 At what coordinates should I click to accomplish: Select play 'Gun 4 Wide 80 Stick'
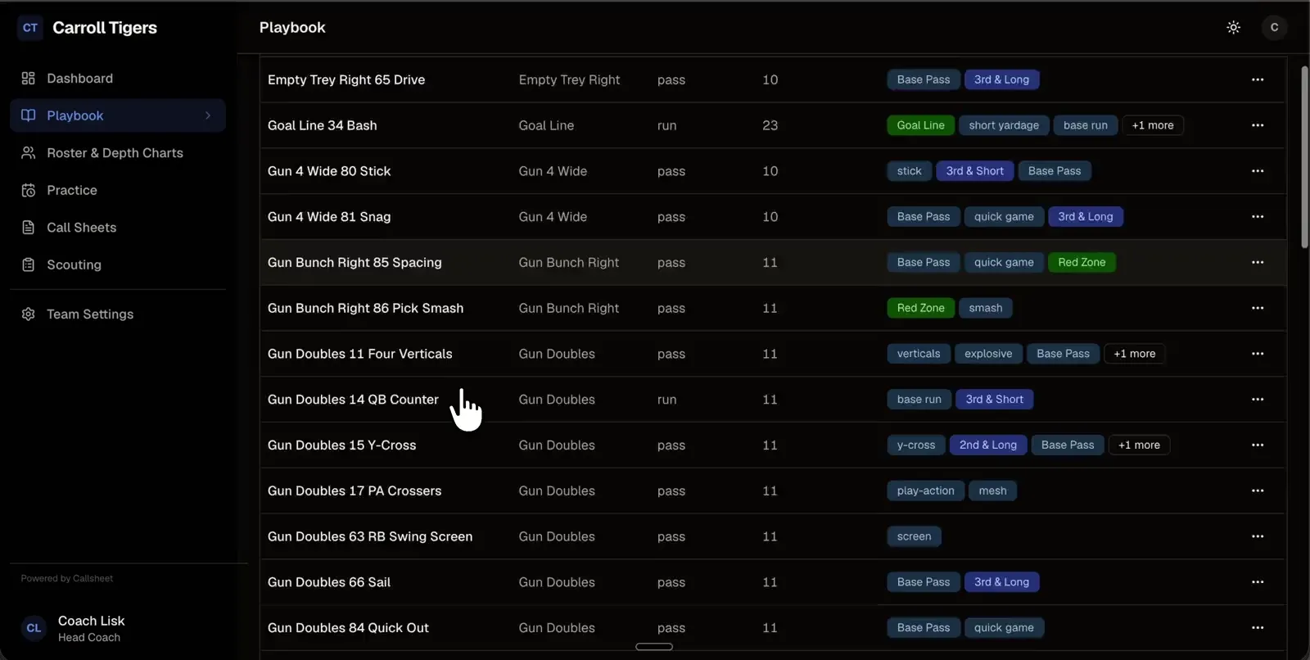tap(329, 171)
